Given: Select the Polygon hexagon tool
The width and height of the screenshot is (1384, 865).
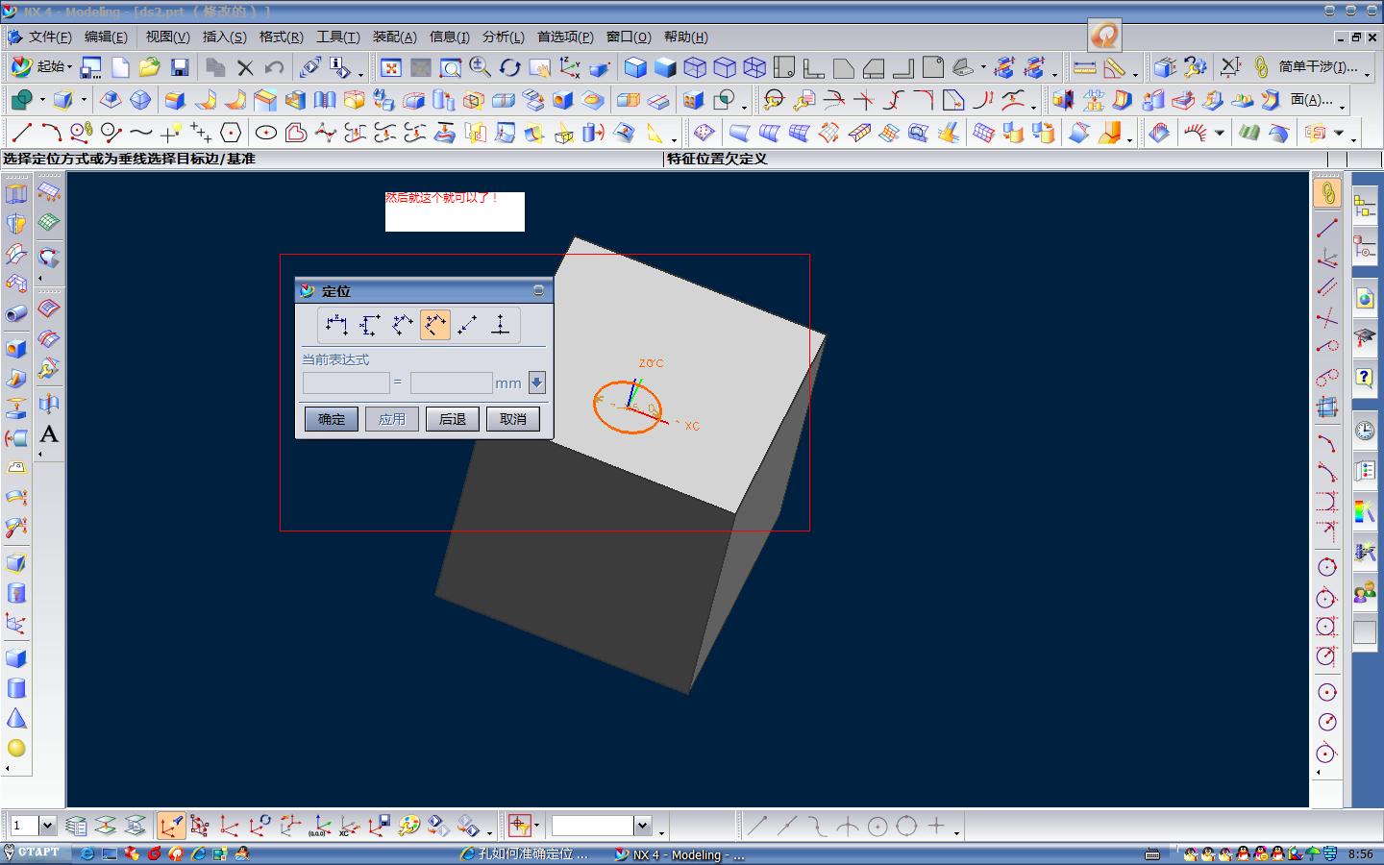Looking at the screenshot, I should (x=231, y=133).
